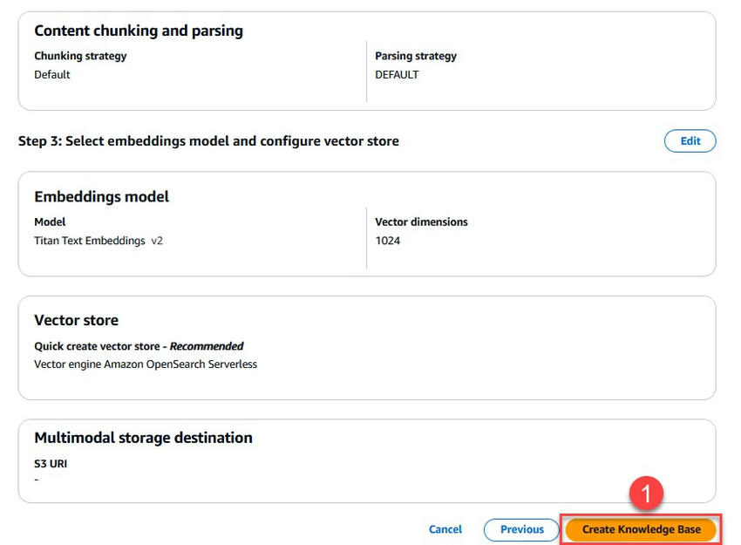Select the Content chunking and parsing heading
The width and height of the screenshot is (741, 545).
tap(139, 31)
